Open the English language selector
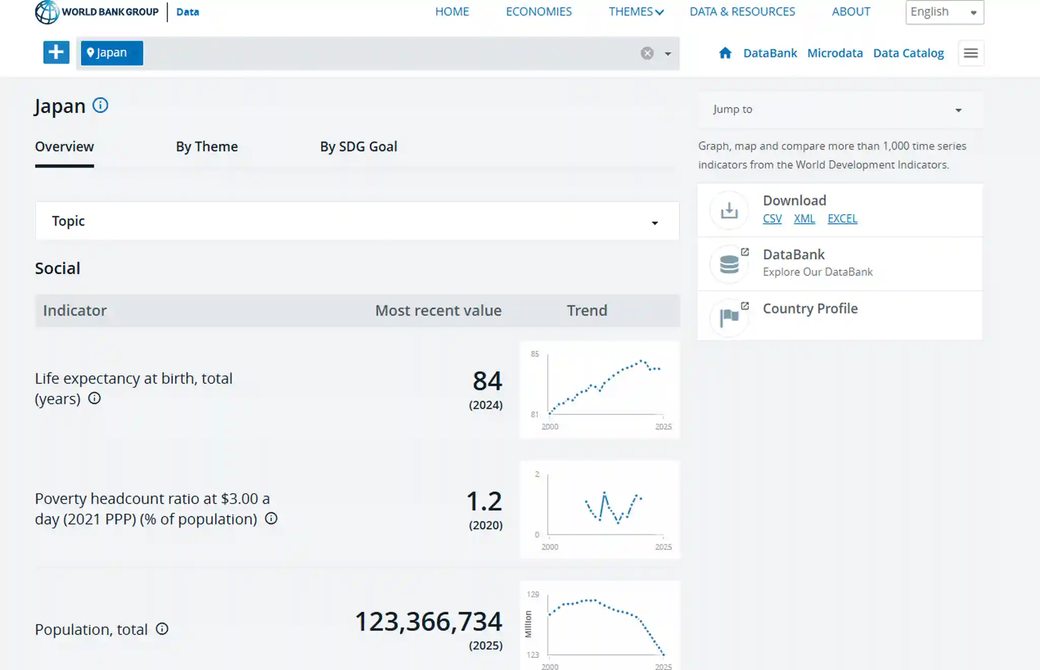The image size is (1040, 670). (x=945, y=12)
